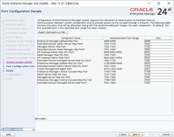The image size is (174, 137).
Task: Open the Shared Location Details step
Action: pyautogui.click(x=19, y=62)
